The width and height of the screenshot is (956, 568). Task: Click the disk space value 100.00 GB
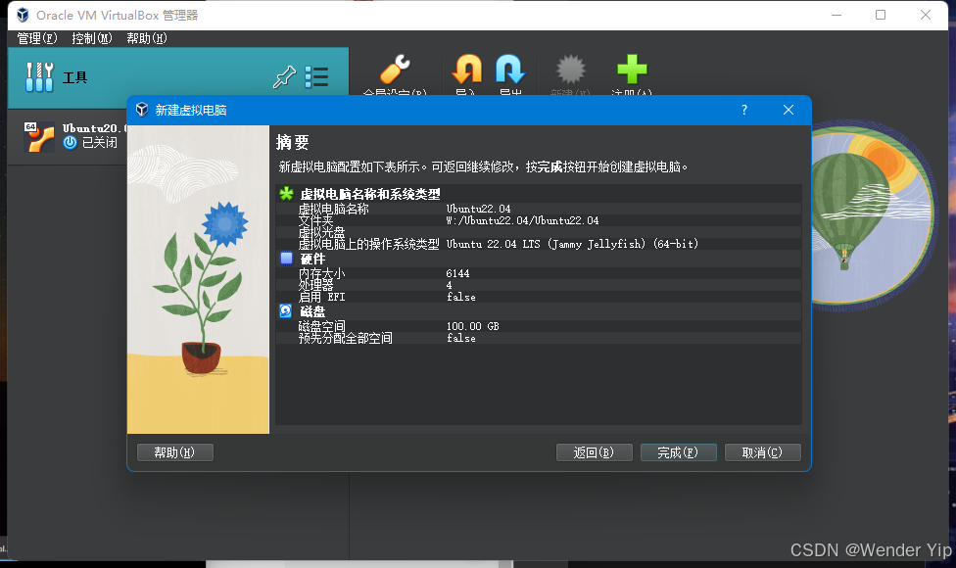click(473, 326)
